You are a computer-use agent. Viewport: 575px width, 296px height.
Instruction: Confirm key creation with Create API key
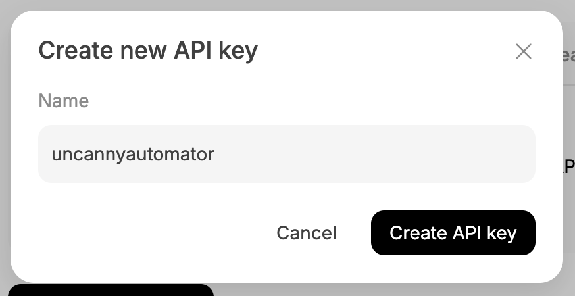(x=453, y=233)
